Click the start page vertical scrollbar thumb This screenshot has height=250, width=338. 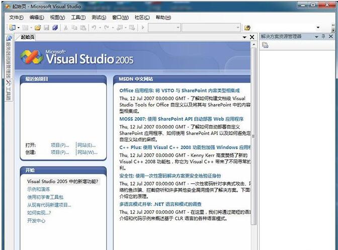254,136
